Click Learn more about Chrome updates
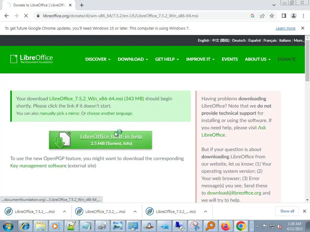The width and height of the screenshot is (310, 232). tap(285, 28)
